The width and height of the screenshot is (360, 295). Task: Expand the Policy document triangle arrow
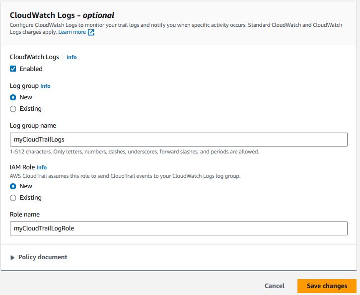tap(12, 258)
